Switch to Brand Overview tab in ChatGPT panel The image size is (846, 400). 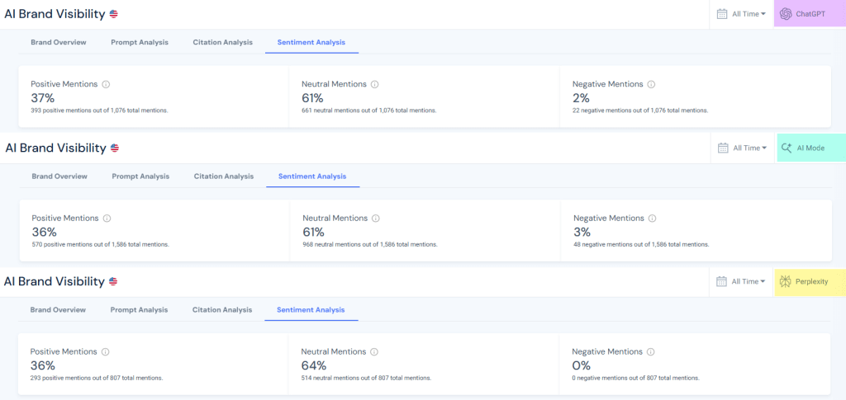click(58, 42)
